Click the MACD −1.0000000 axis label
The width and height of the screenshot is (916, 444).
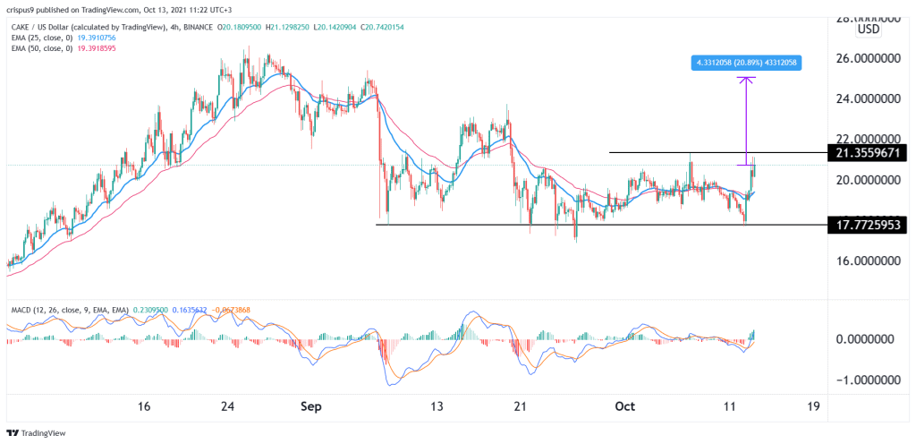868,380
